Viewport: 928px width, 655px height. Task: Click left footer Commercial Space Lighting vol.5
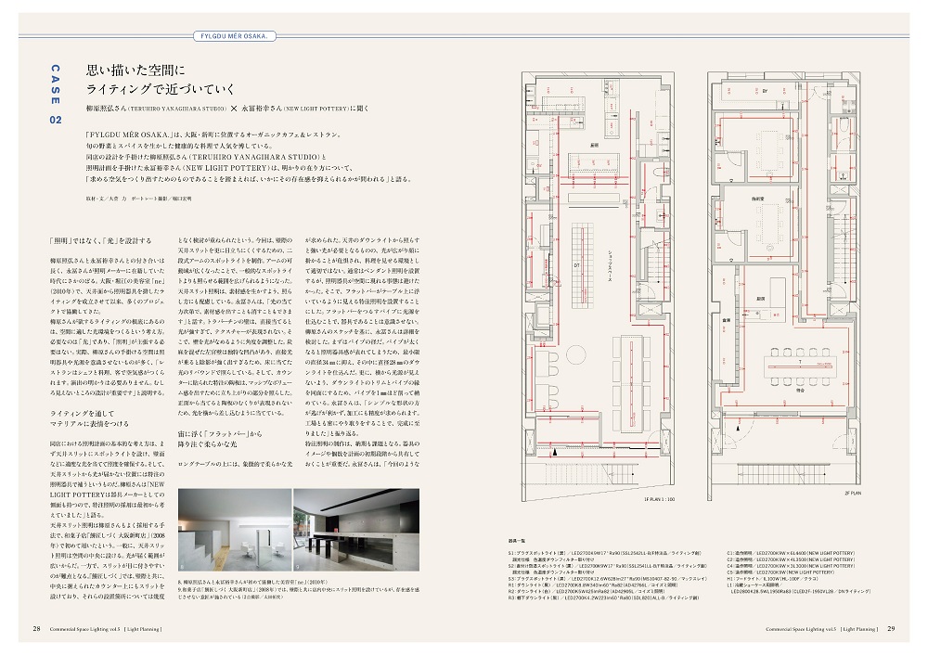[106, 629]
